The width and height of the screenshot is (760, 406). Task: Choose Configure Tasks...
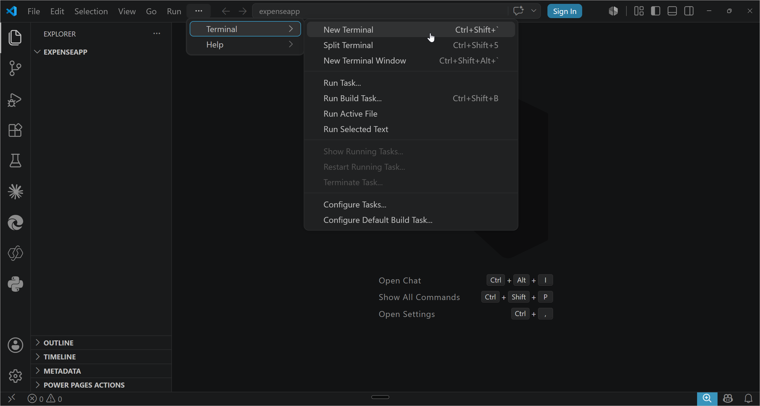[411, 204]
